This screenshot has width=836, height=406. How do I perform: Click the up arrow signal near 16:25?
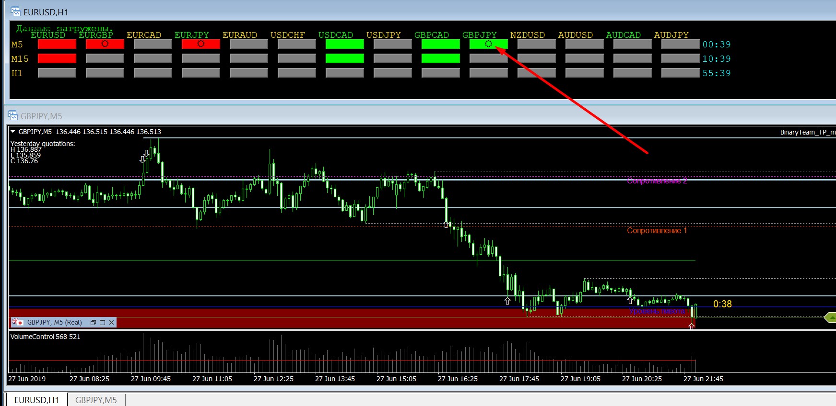[x=446, y=224]
